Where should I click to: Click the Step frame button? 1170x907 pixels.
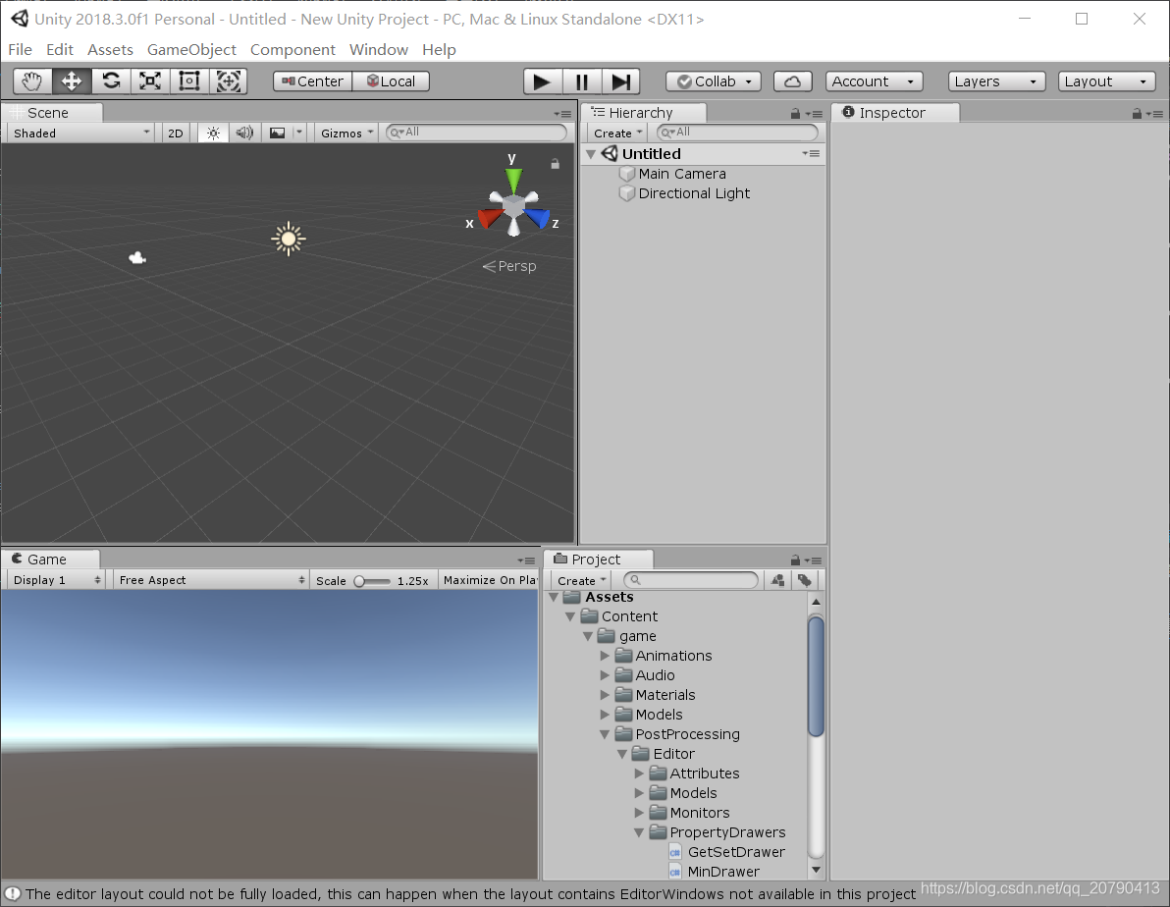click(x=620, y=81)
